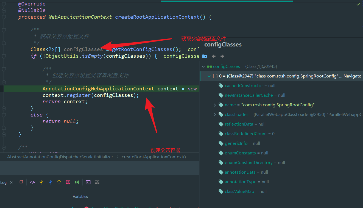Click the forward arrow in configClasses popup
The image size is (363, 208).
(x=222, y=56)
